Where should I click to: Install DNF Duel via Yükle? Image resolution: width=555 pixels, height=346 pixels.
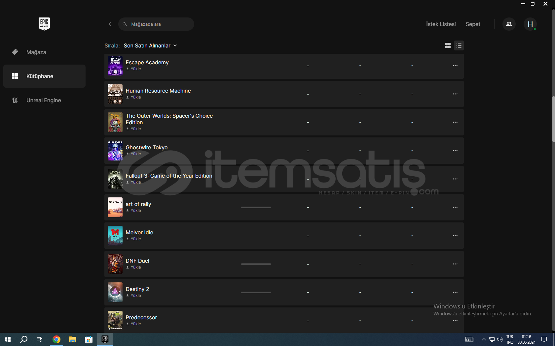pyautogui.click(x=133, y=267)
